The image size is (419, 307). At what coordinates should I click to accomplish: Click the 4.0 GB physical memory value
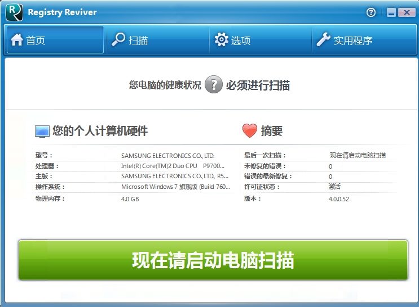130,199
